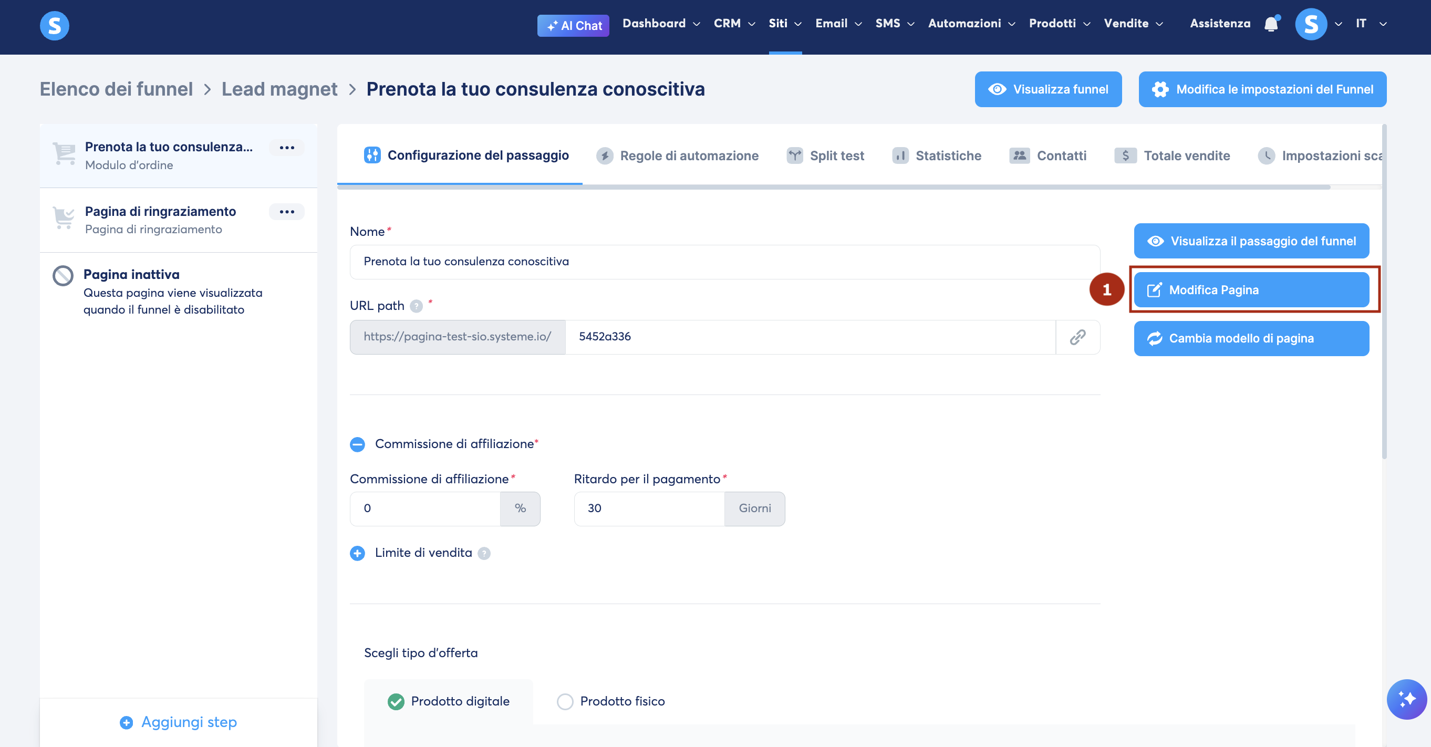Viewport: 1431px width, 747px height.
Task: Open the Dashboard dropdown menu
Action: coord(661,23)
